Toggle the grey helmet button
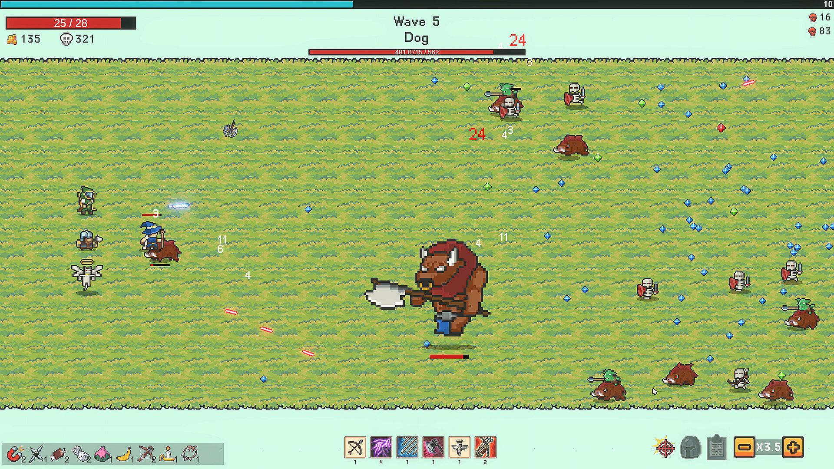The width and height of the screenshot is (834, 469). tap(690, 447)
